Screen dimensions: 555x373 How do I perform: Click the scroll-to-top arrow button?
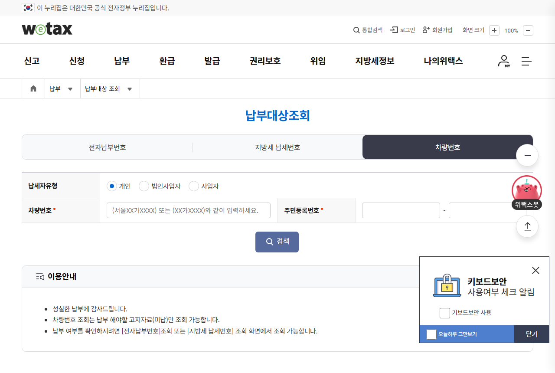[527, 226]
